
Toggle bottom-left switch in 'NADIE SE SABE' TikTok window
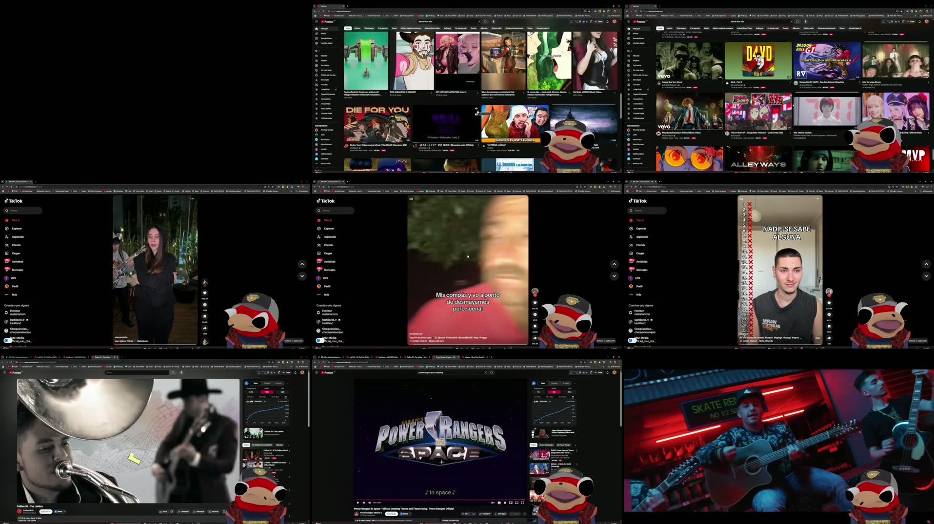632,340
